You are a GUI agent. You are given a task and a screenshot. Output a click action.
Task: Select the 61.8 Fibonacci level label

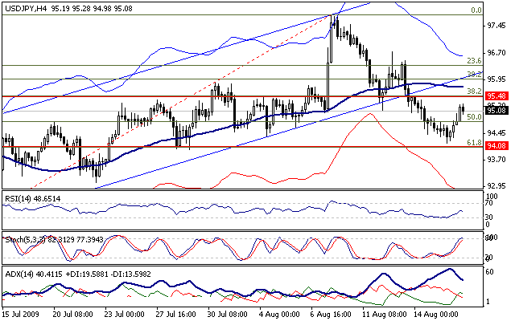(x=474, y=143)
